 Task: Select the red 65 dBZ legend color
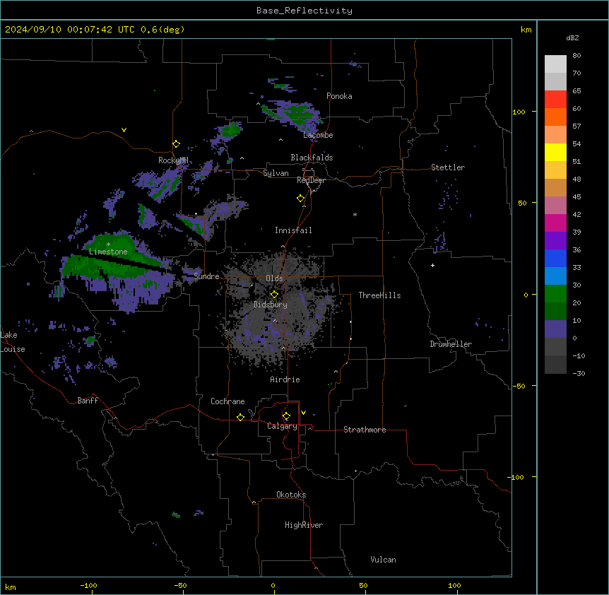tap(555, 99)
